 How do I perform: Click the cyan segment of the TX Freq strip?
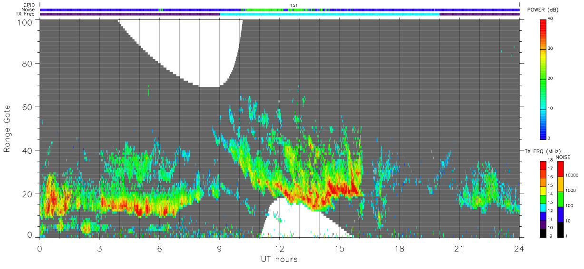point(330,14)
